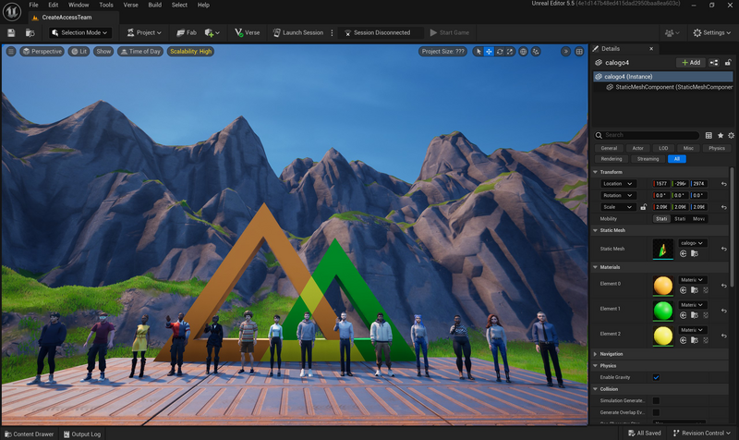This screenshot has width=739, height=440.
Task: Open the Details view options gear
Action: pyautogui.click(x=731, y=135)
